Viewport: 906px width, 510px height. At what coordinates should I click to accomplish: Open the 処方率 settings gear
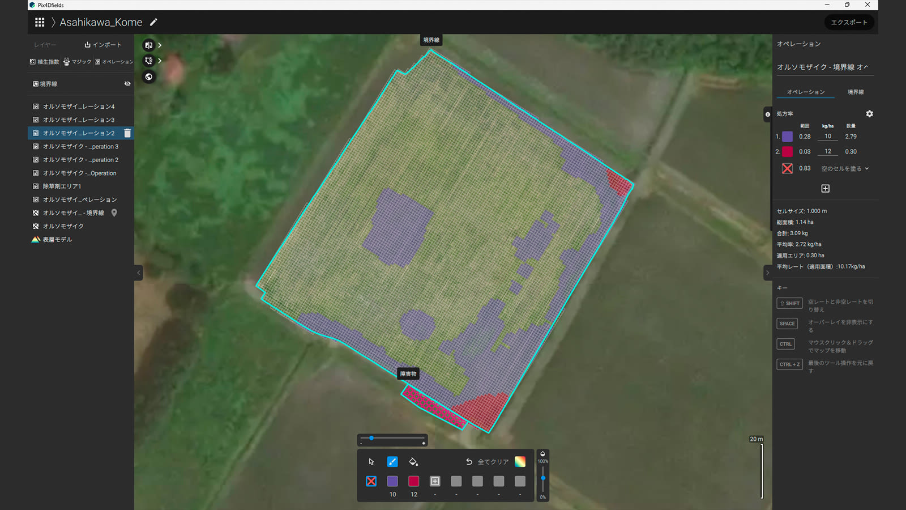(x=869, y=114)
